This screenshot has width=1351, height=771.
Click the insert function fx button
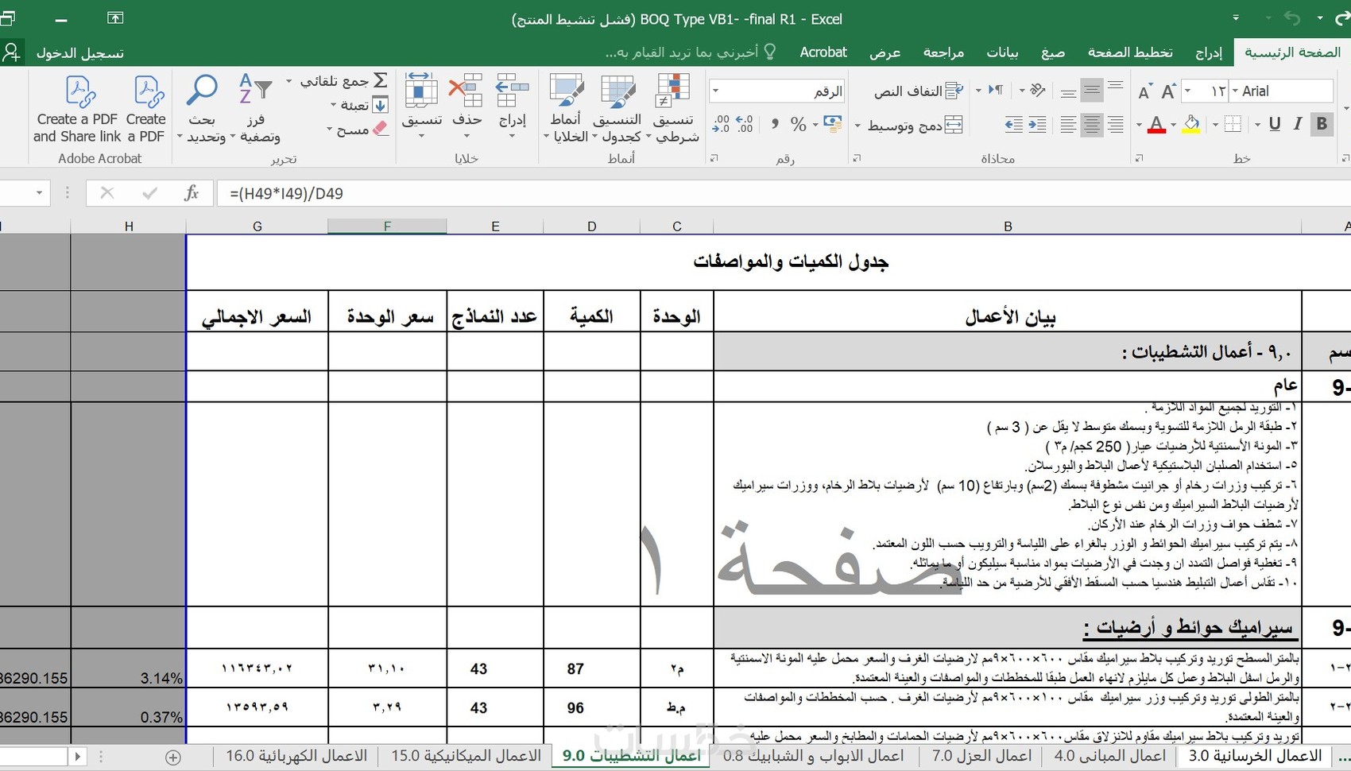(x=191, y=193)
